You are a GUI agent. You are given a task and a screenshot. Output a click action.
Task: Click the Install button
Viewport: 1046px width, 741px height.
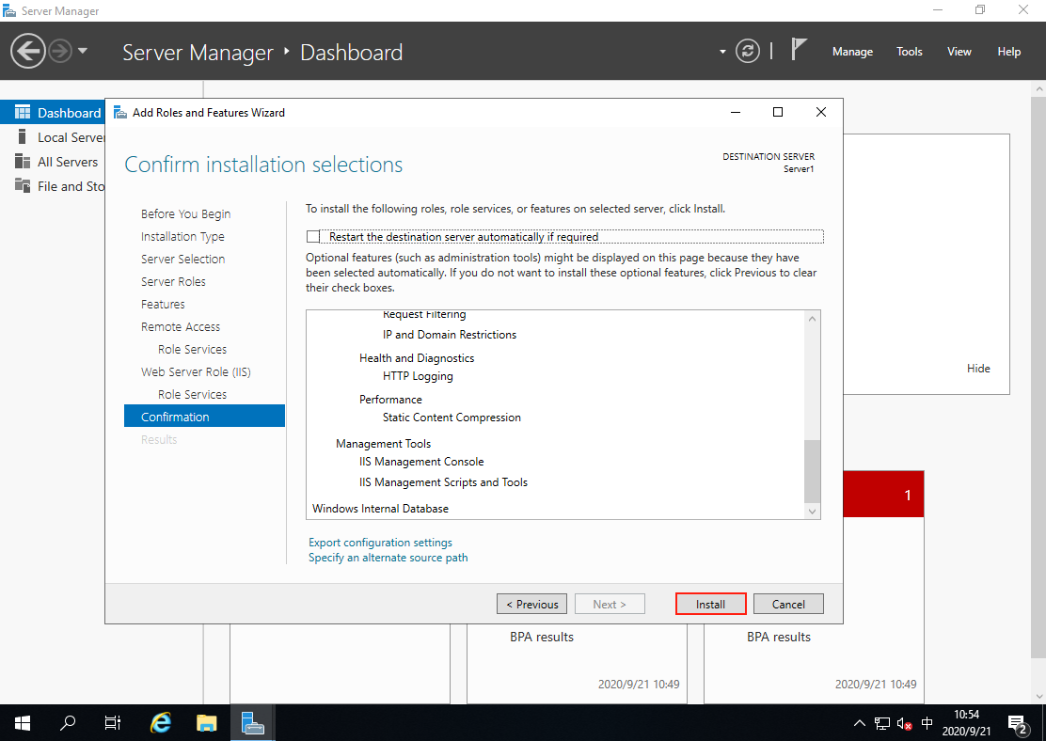point(710,605)
